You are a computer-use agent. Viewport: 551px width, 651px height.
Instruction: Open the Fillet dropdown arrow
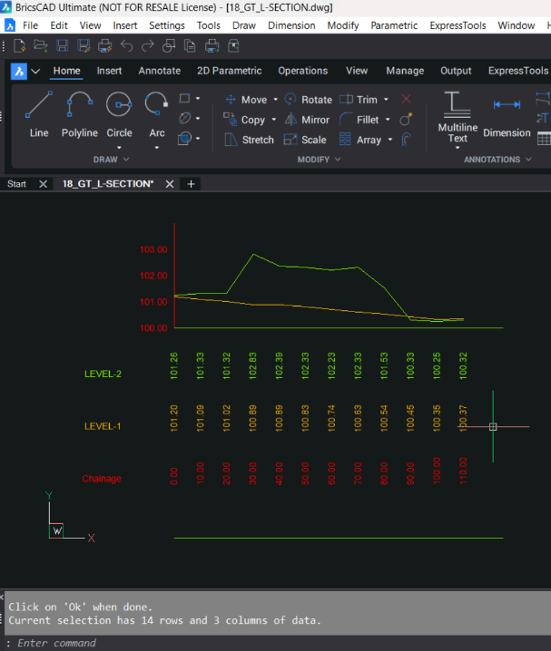(x=388, y=120)
